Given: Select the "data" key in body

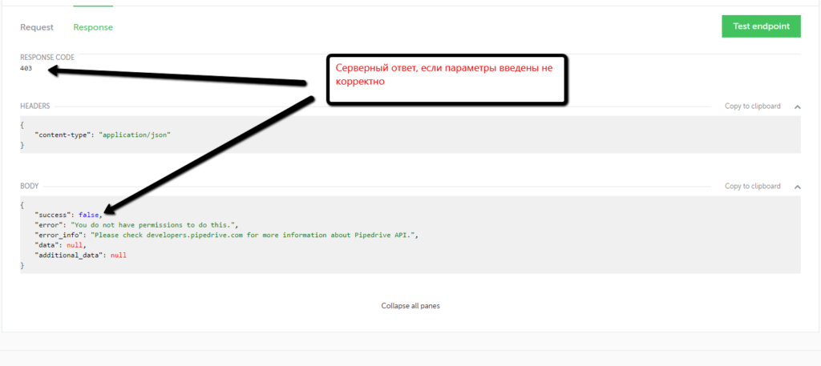Looking at the screenshot, I should (x=48, y=245).
